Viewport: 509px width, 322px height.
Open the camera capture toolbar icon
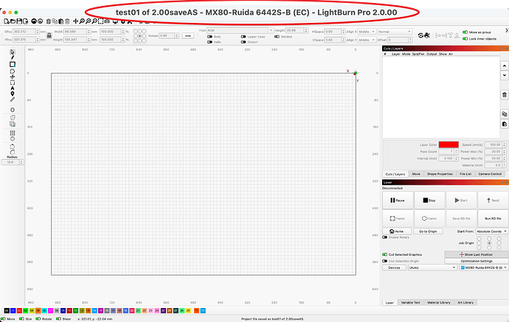pos(107,21)
